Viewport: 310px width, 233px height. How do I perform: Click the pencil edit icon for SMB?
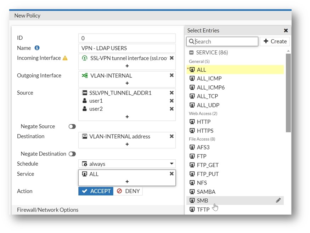tap(278, 200)
